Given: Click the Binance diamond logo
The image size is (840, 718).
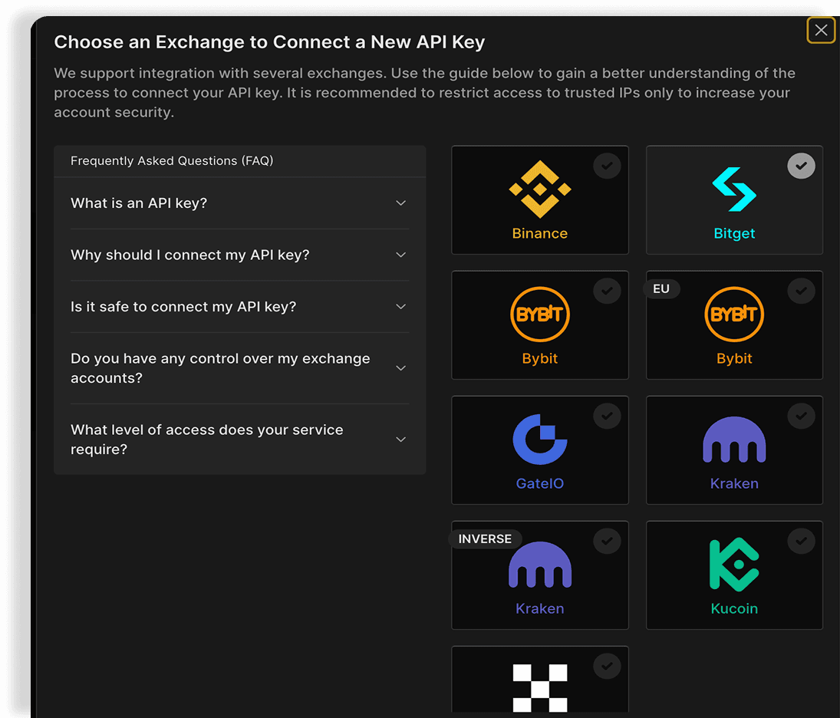Looking at the screenshot, I should tap(539, 189).
